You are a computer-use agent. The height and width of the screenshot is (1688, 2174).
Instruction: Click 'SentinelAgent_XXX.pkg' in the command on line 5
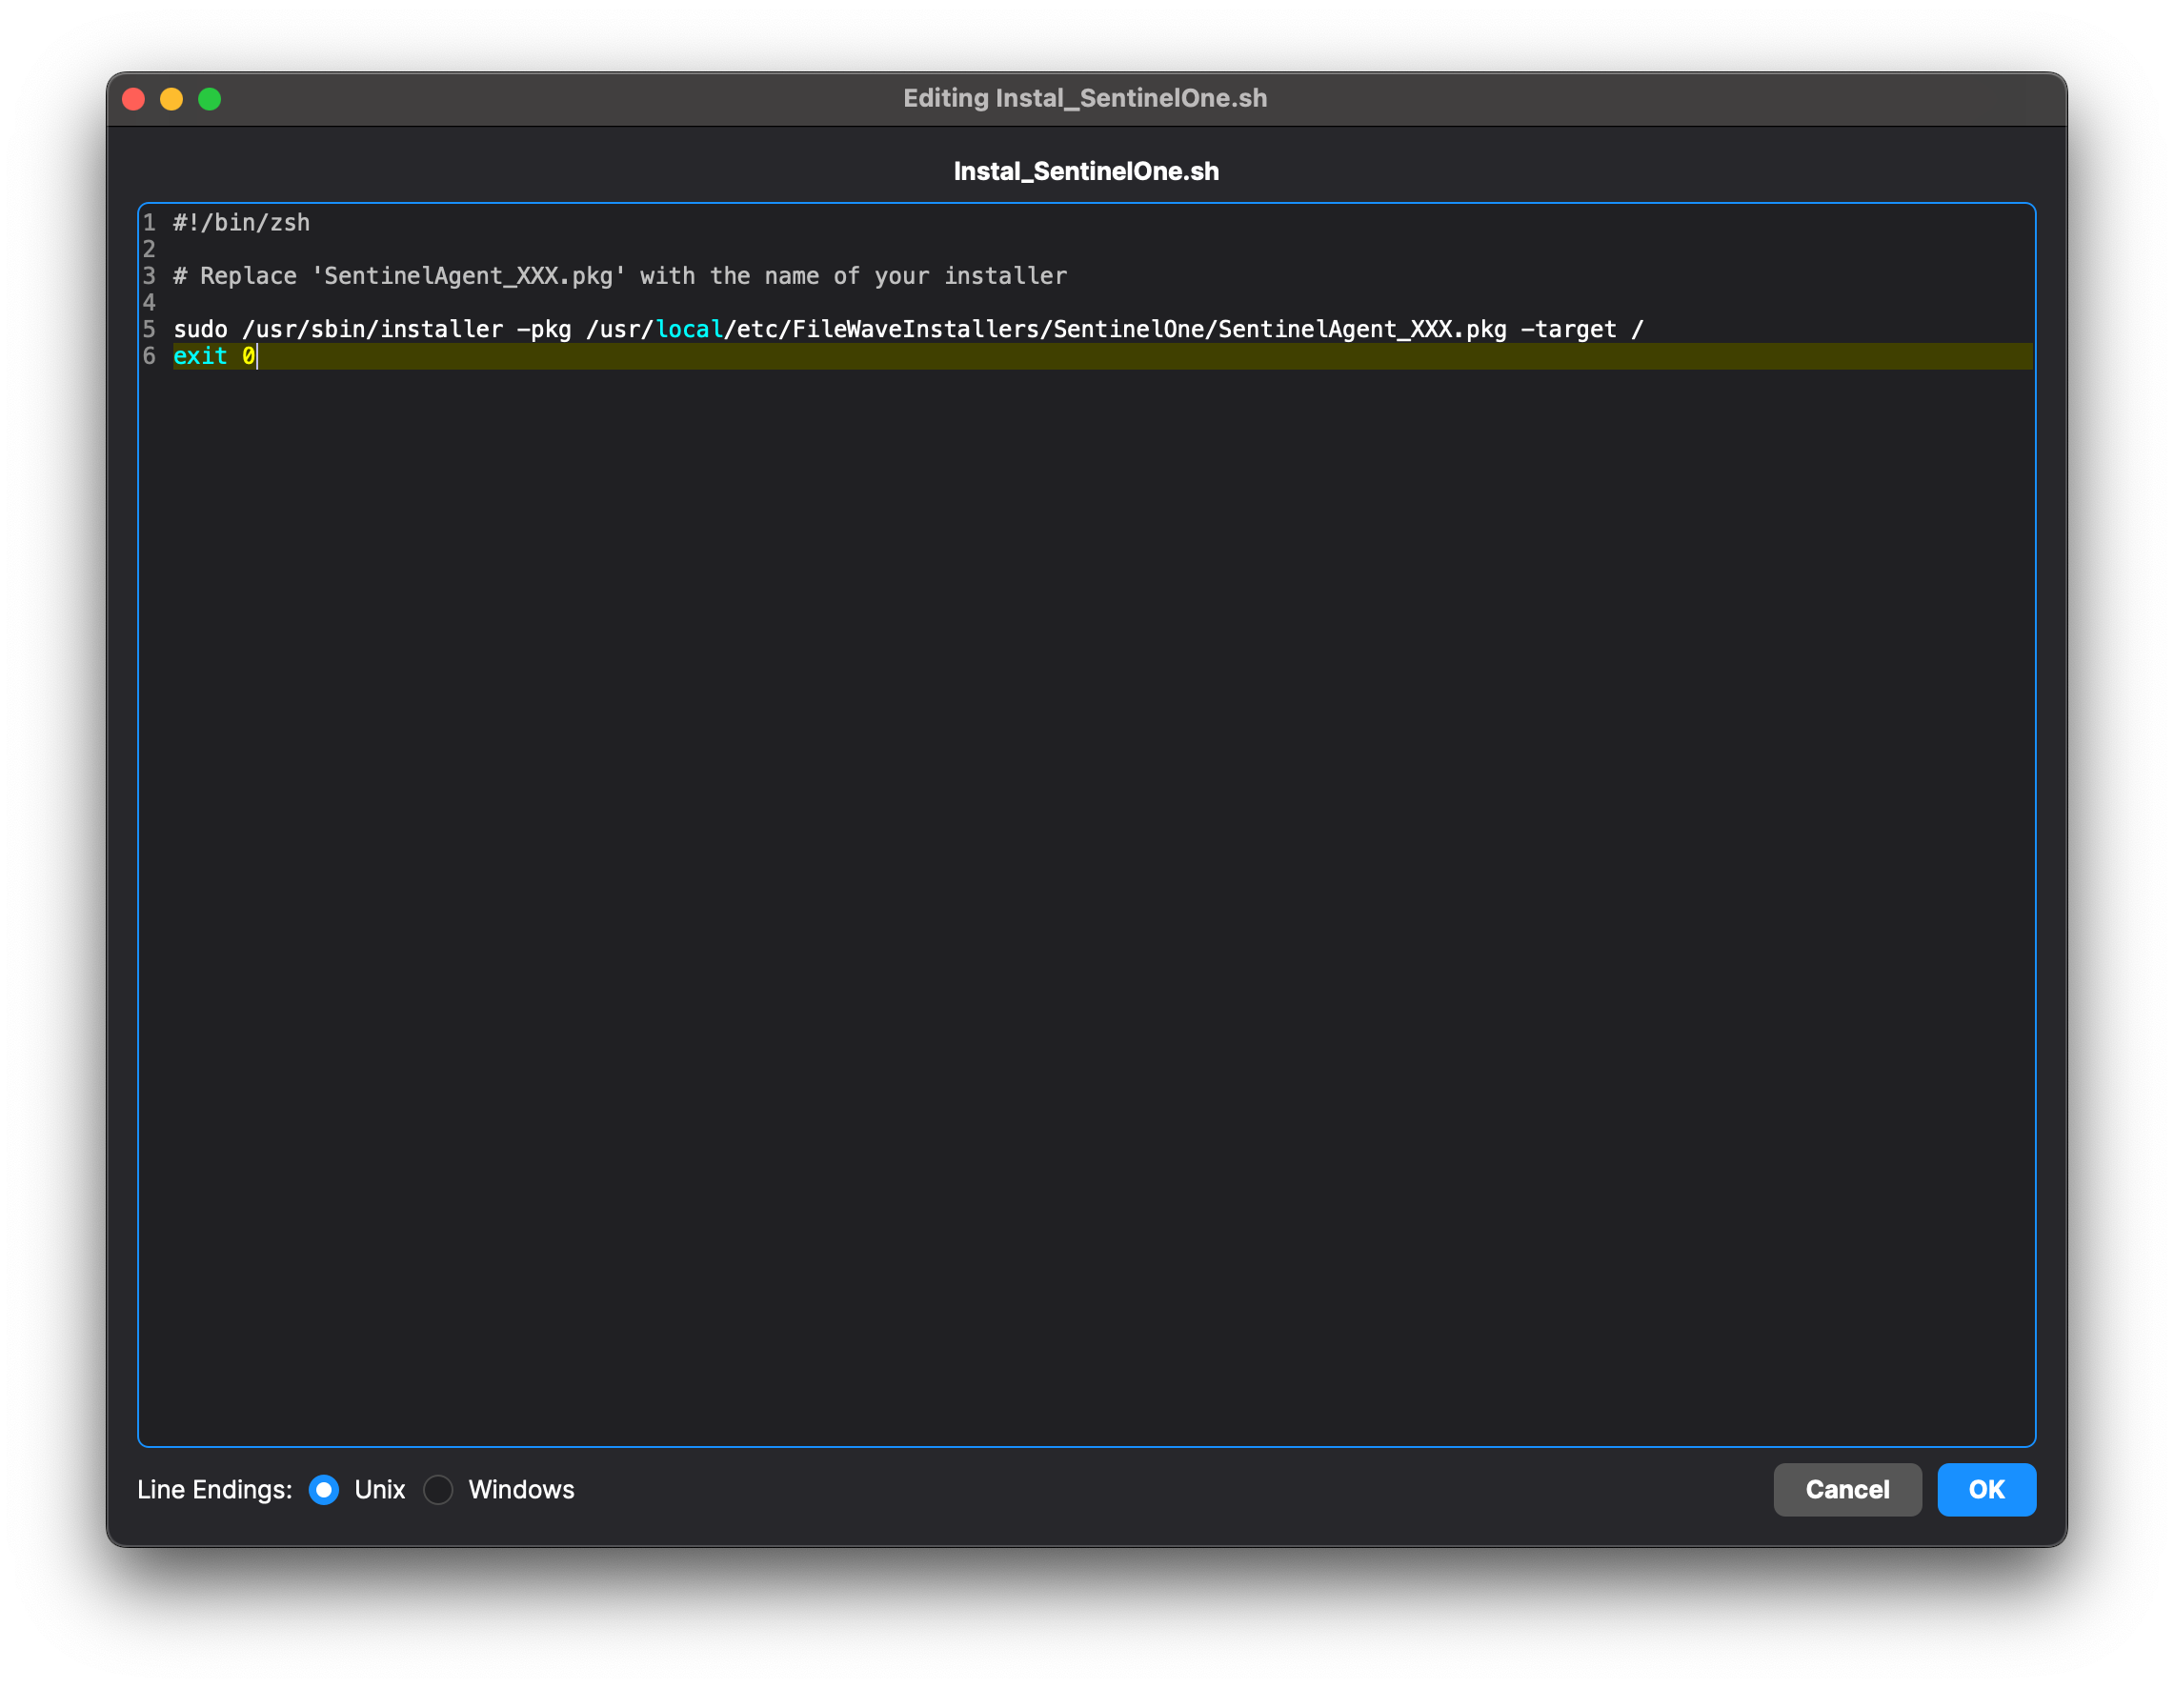(1361, 330)
